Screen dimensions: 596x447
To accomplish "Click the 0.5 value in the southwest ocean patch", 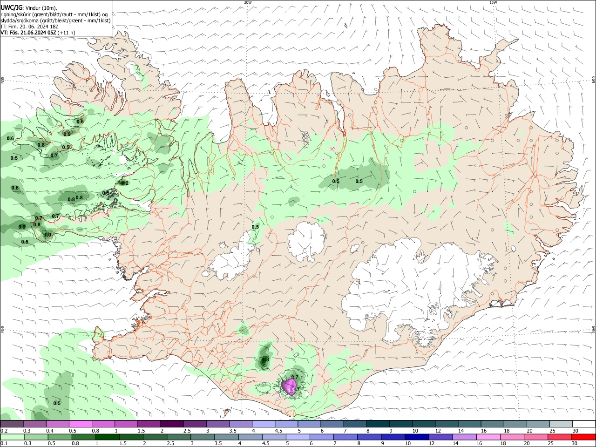I will coord(57,403).
